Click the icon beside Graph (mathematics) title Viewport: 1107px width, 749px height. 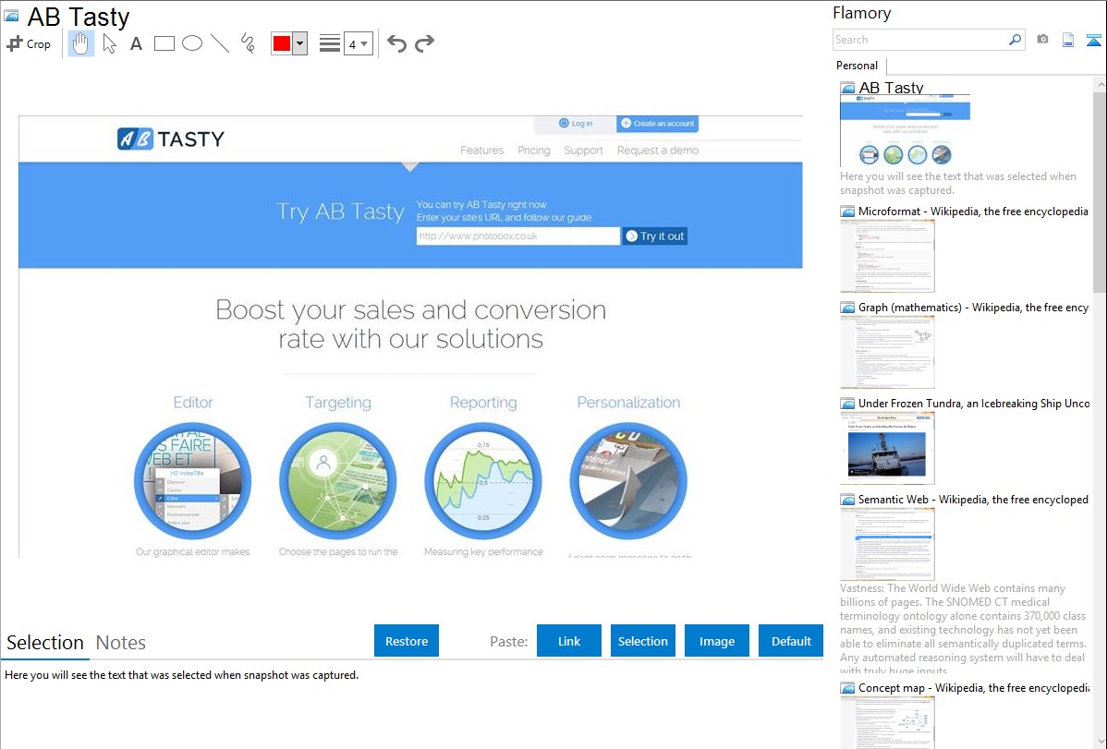click(847, 308)
